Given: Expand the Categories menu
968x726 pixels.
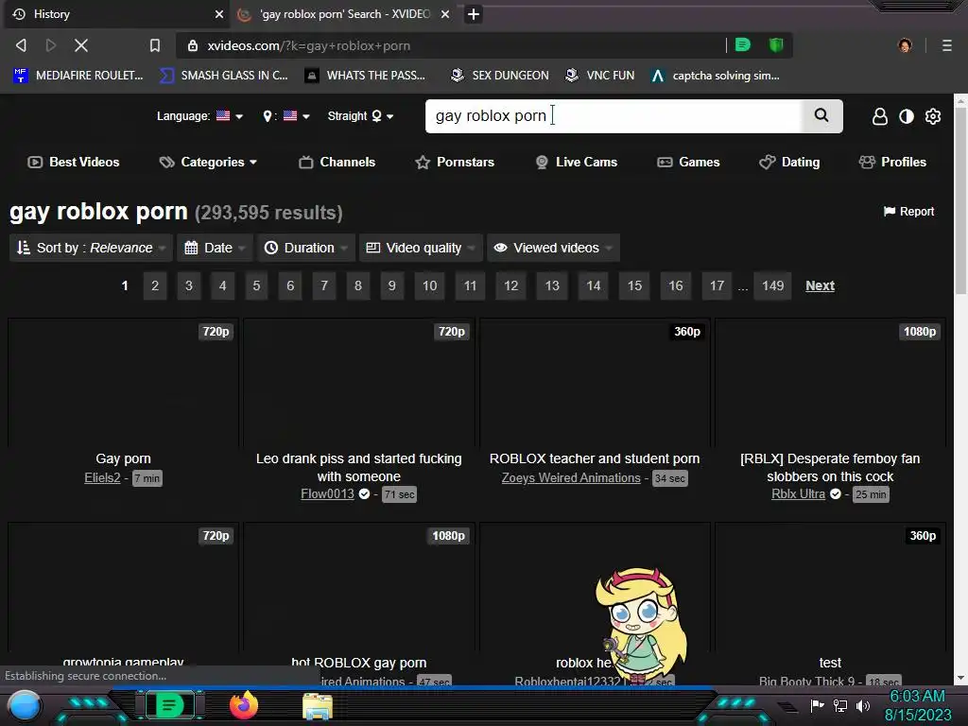Looking at the screenshot, I should (x=208, y=162).
